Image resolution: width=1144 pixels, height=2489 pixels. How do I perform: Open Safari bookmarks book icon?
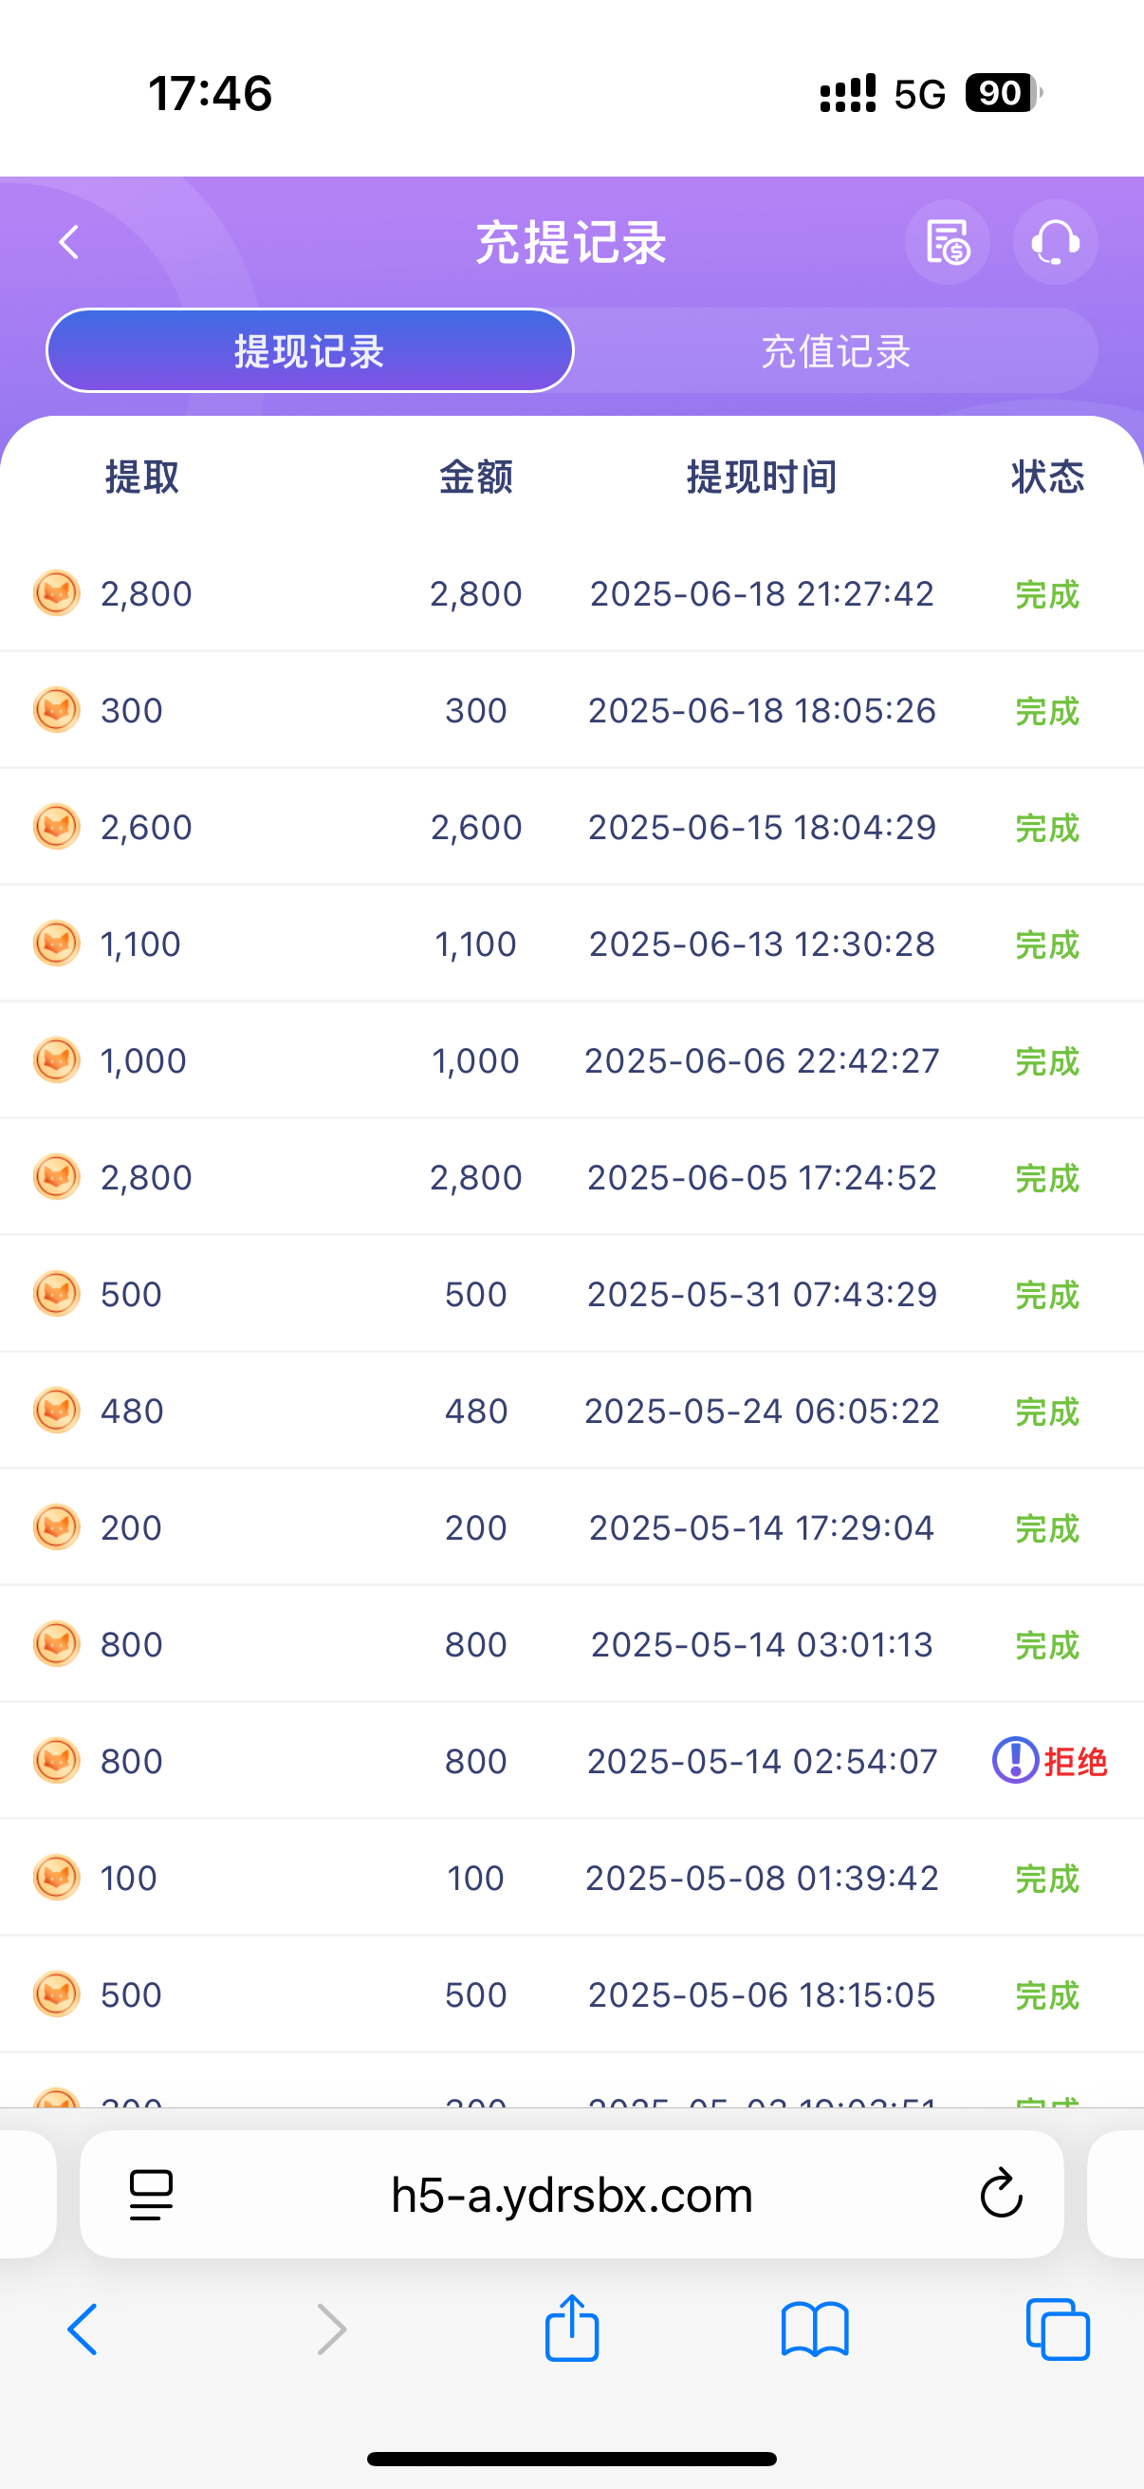[x=815, y=2329]
